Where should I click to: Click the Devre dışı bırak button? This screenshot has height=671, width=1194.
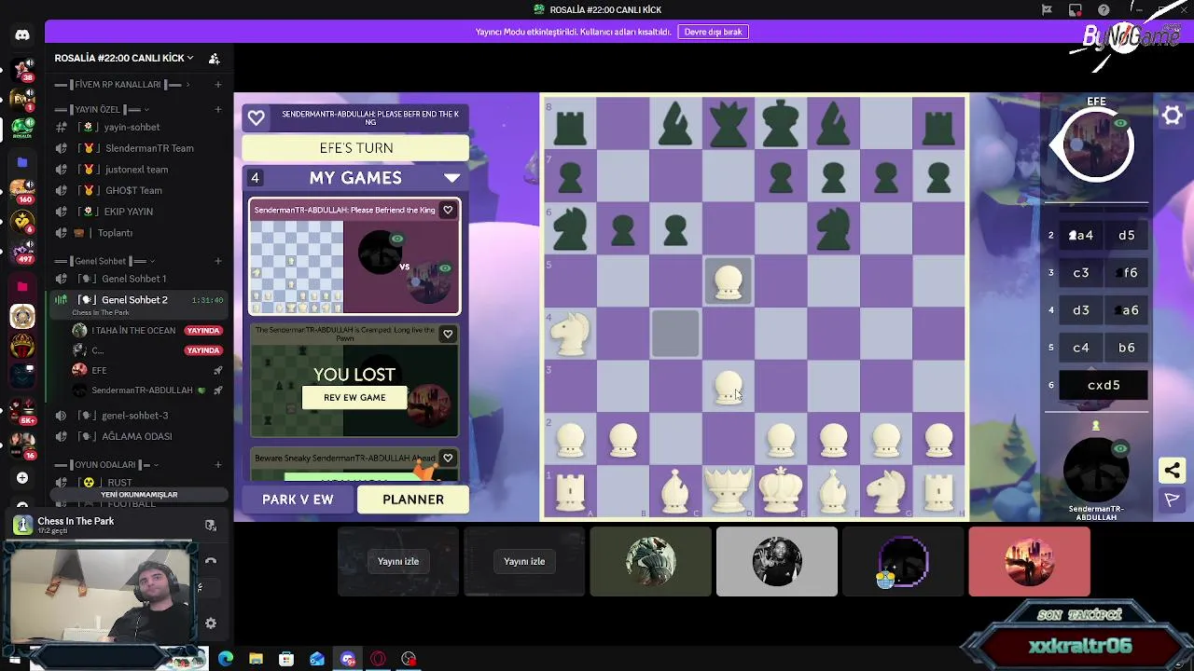point(714,32)
